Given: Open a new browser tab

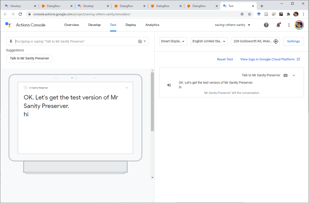Looking at the screenshot, I should pos(262,6).
